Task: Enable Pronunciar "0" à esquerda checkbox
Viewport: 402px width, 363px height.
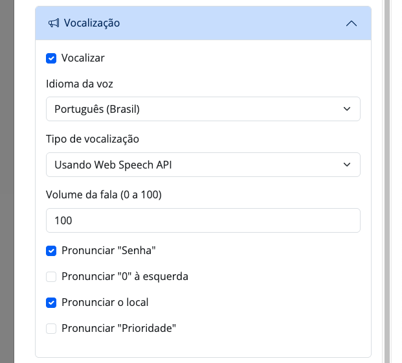Action: (52, 277)
